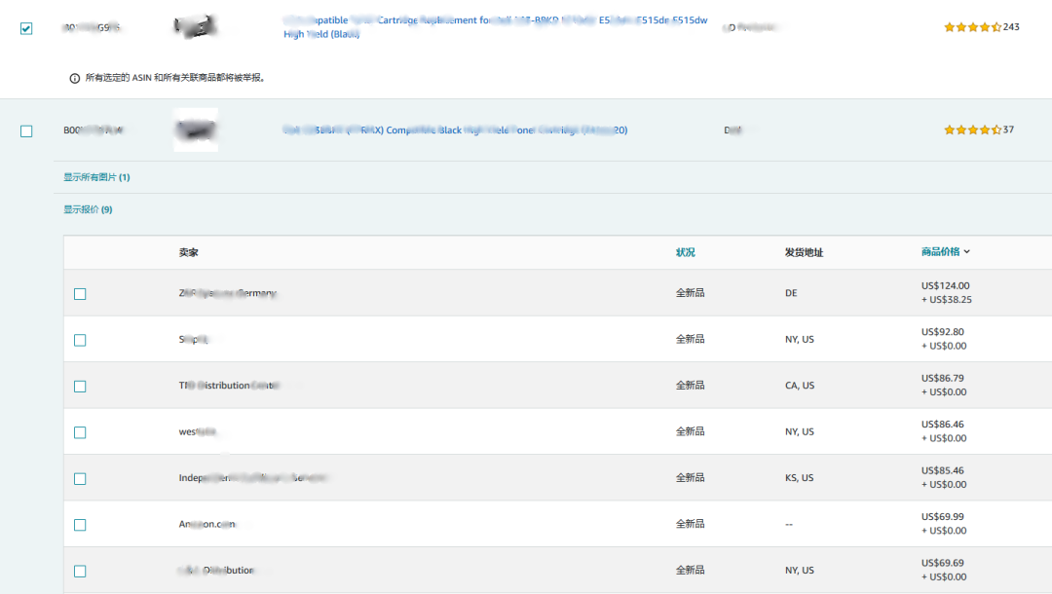
Task: Click the second product's thumbnail image
Action: [x=195, y=130]
